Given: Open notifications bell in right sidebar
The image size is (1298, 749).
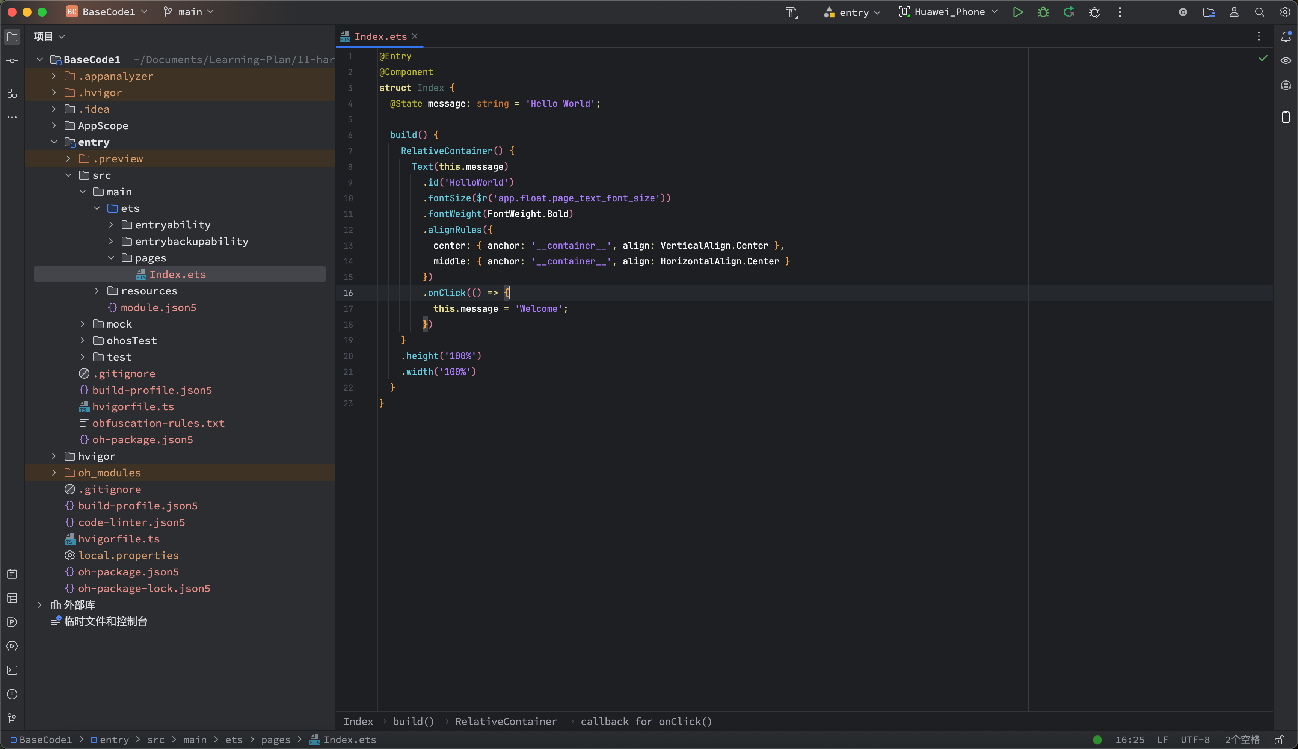Looking at the screenshot, I should tap(1286, 36).
